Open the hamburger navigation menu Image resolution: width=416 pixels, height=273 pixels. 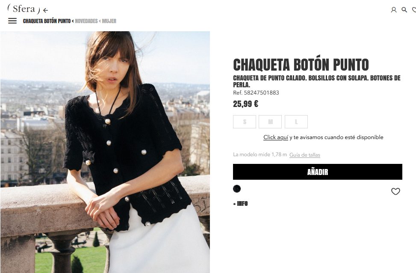coord(12,21)
